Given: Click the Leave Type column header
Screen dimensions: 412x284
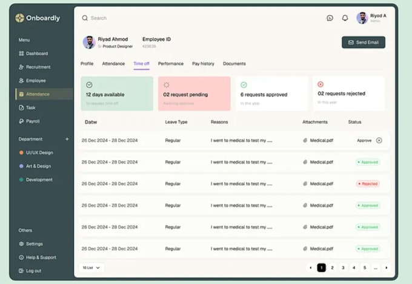Looking at the screenshot, I should [176, 122].
